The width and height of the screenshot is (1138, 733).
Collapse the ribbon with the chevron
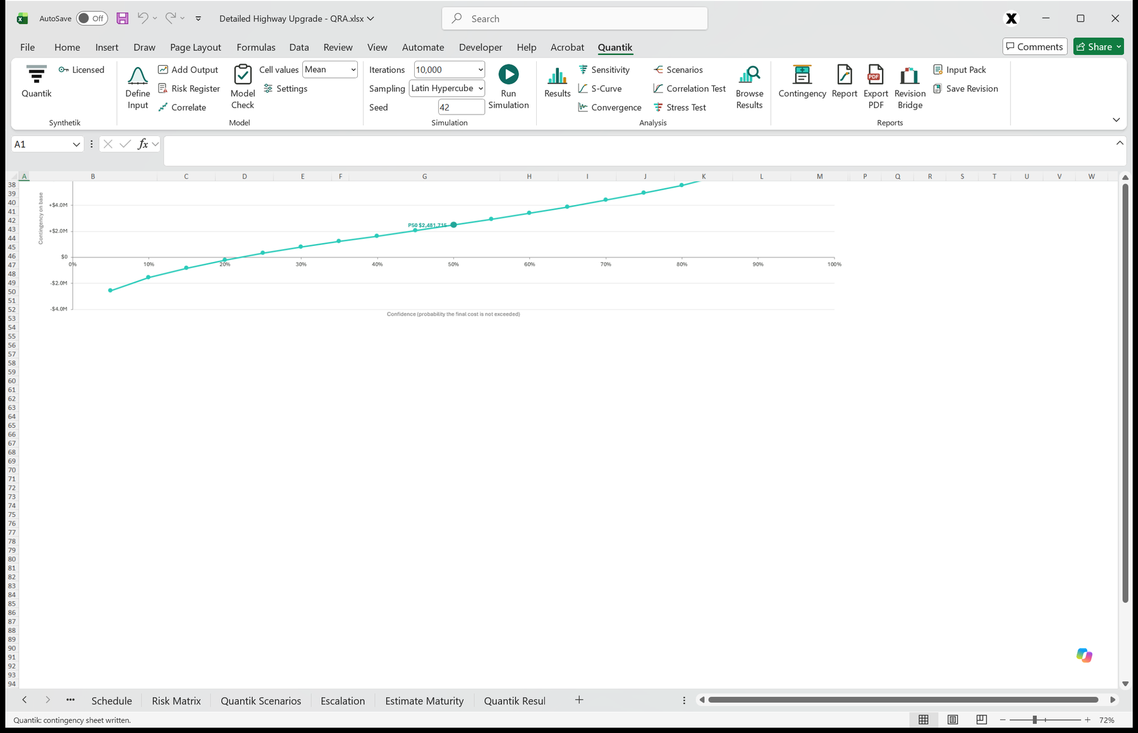click(x=1116, y=120)
